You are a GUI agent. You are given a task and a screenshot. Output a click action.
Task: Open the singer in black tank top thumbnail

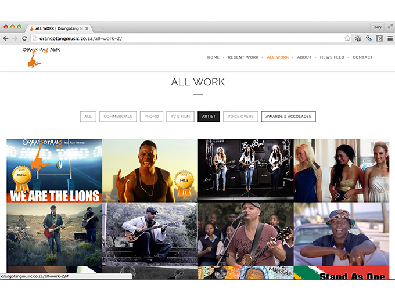[x=150, y=171]
